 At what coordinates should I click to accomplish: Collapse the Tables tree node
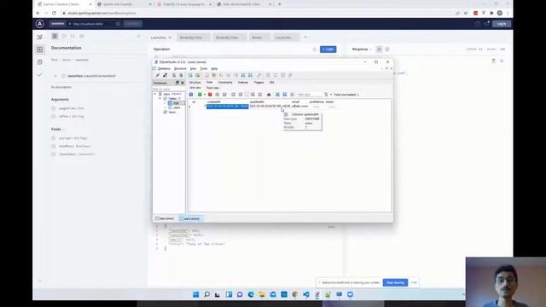coord(160,99)
